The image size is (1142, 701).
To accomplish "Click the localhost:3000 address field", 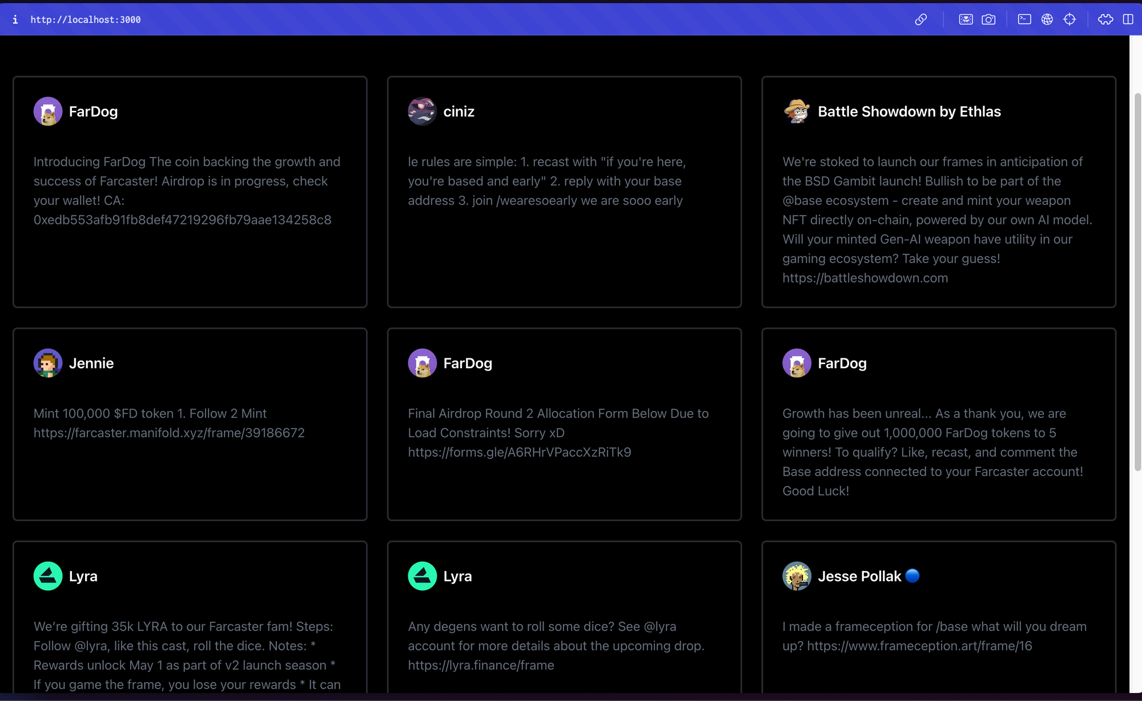I will tap(86, 19).
